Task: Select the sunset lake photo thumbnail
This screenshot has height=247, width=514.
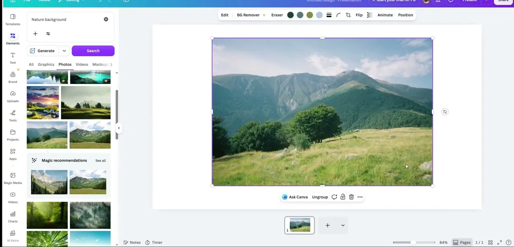Action: [43, 103]
